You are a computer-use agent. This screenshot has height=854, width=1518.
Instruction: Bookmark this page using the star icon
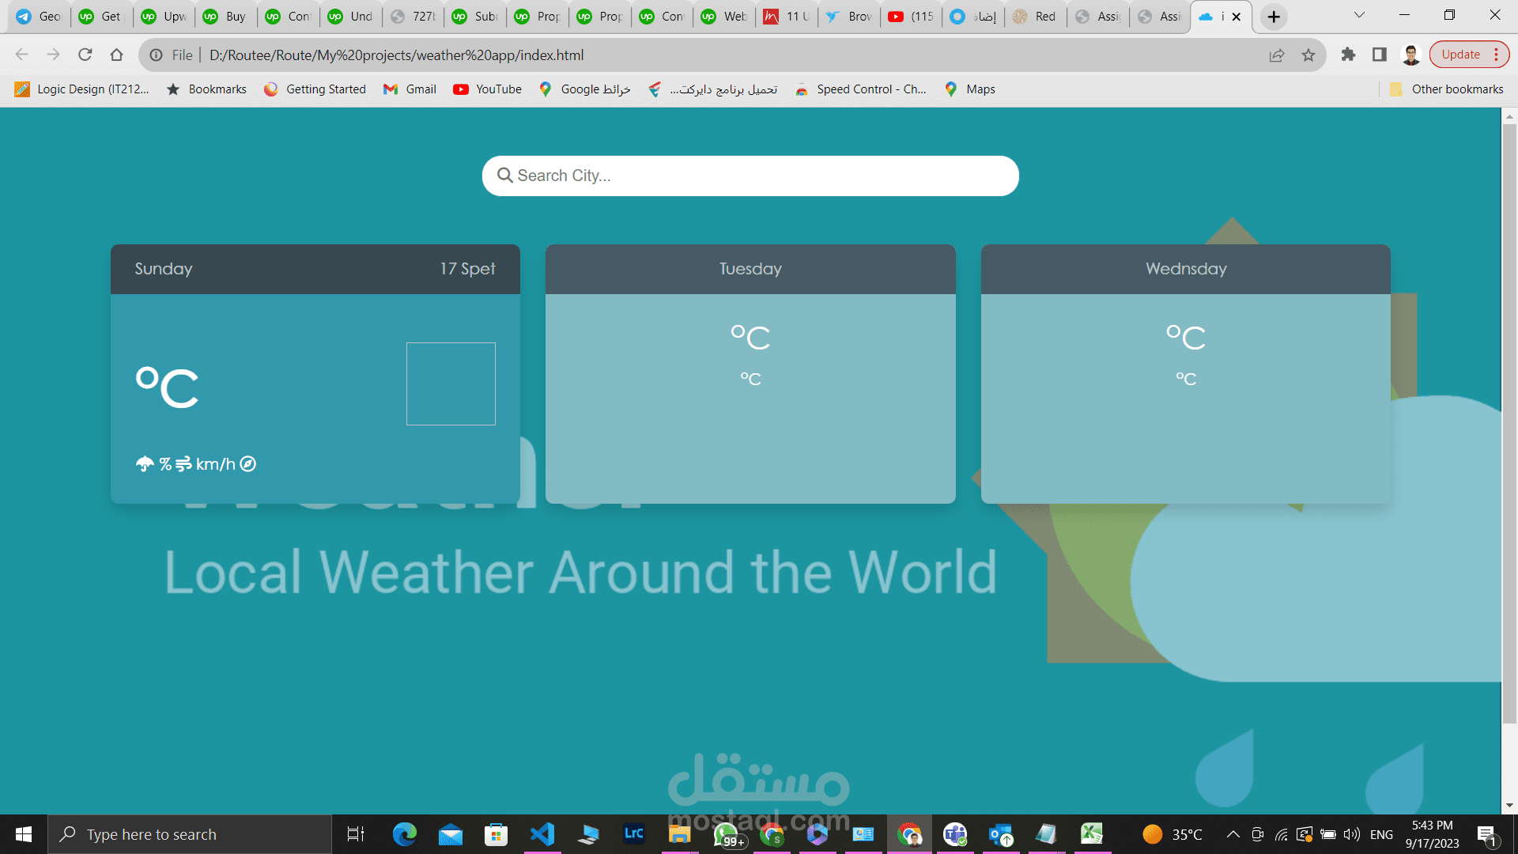[x=1308, y=55]
